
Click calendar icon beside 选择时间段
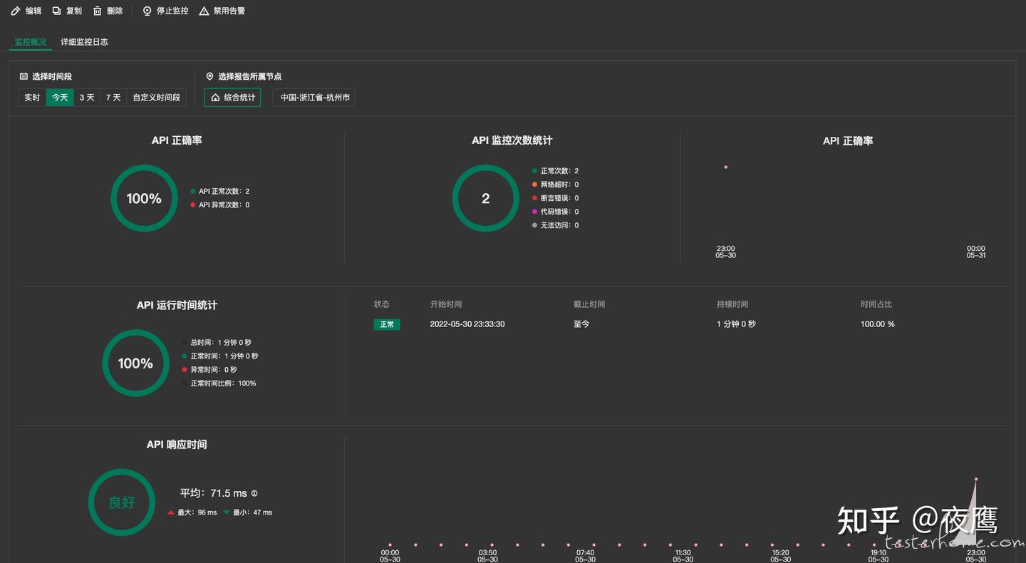[x=24, y=76]
